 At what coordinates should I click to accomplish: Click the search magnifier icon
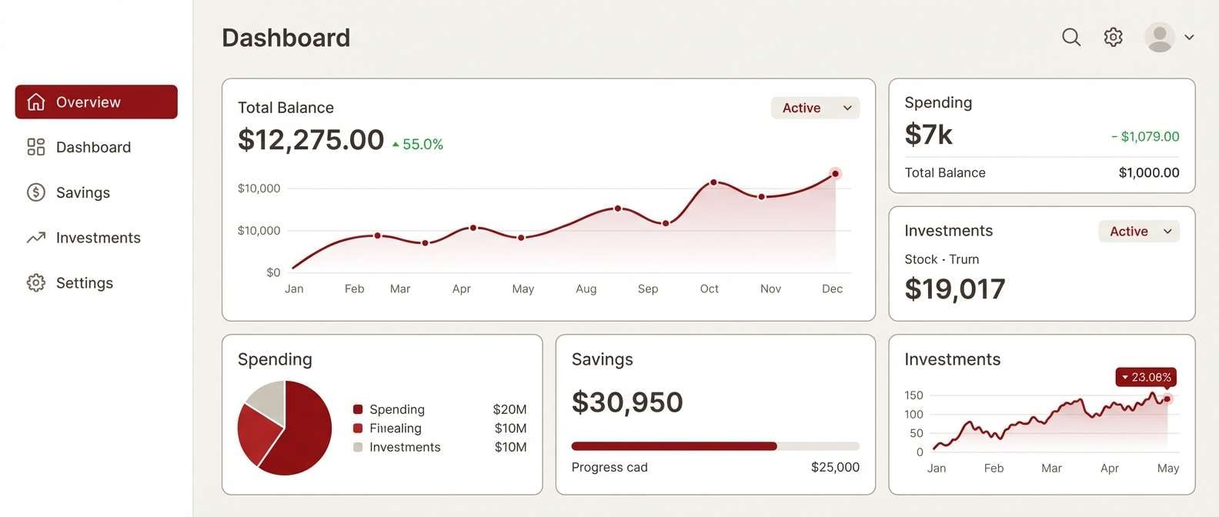[1070, 37]
